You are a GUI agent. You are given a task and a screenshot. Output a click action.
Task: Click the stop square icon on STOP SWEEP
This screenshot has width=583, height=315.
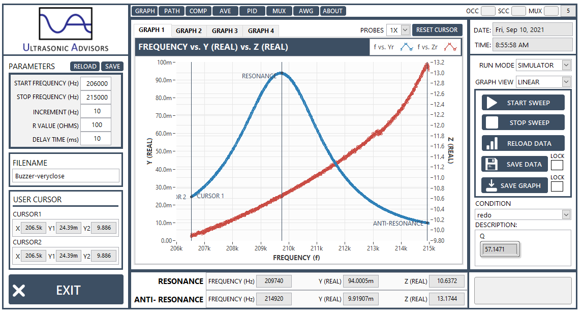[x=492, y=122]
